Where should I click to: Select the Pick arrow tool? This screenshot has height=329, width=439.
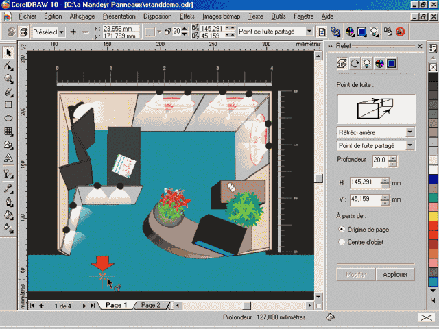click(x=9, y=52)
